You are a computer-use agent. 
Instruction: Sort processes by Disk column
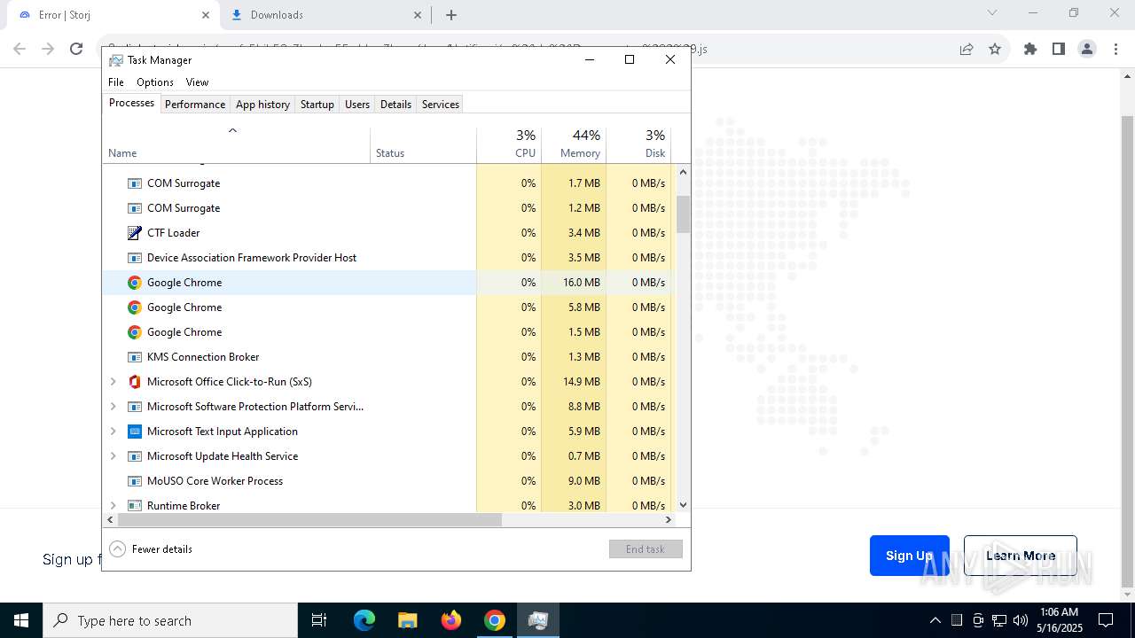(x=638, y=145)
